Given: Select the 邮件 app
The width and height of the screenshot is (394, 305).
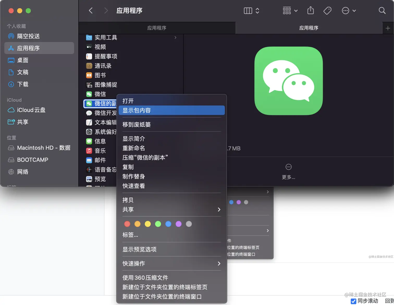Looking at the screenshot, I should click(x=100, y=160).
